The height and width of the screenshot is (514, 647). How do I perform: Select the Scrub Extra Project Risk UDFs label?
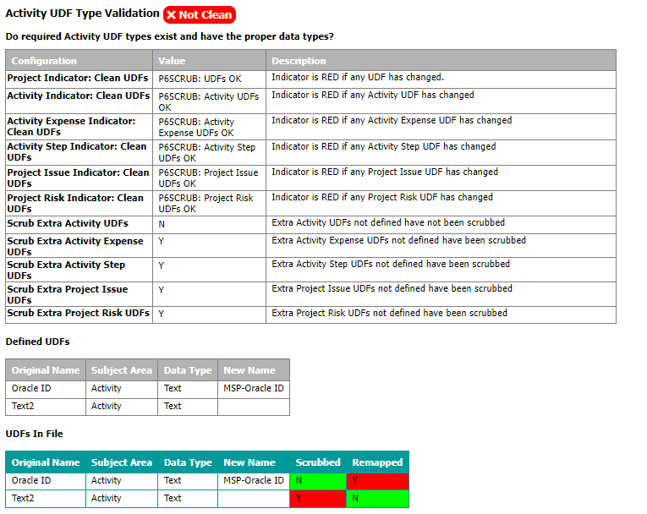(x=78, y=313)
